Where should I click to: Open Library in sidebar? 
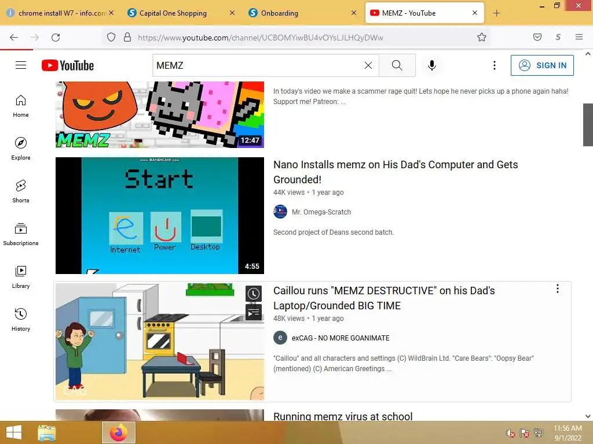[21, 277]
